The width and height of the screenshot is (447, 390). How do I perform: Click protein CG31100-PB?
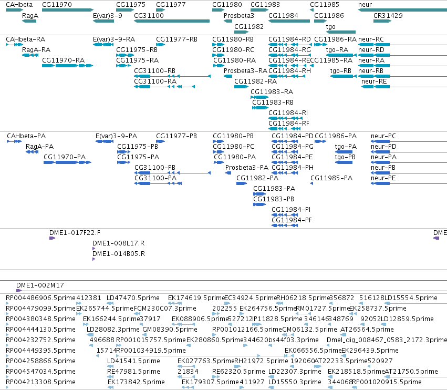(155, 168)
